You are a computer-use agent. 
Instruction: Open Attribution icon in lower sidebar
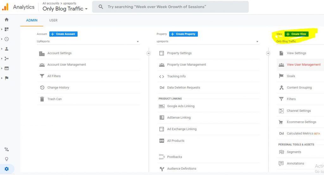[7, 149]
